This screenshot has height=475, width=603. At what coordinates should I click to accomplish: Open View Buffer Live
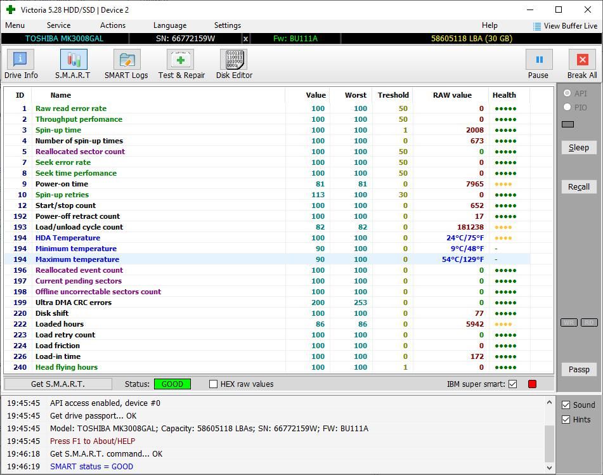point(565,26)
